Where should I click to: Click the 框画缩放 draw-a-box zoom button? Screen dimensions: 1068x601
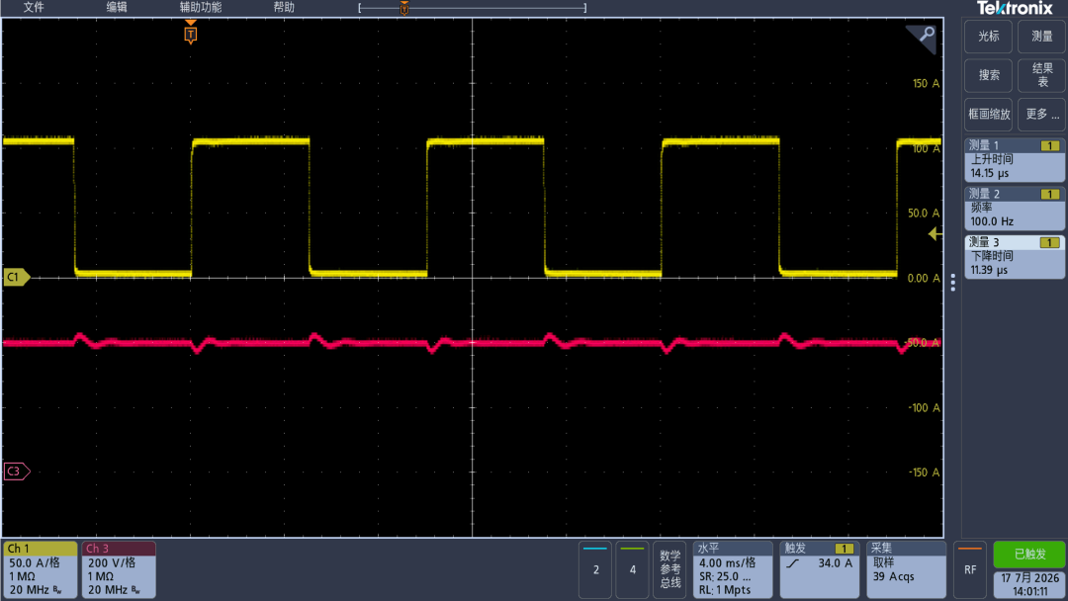[988, 115]
